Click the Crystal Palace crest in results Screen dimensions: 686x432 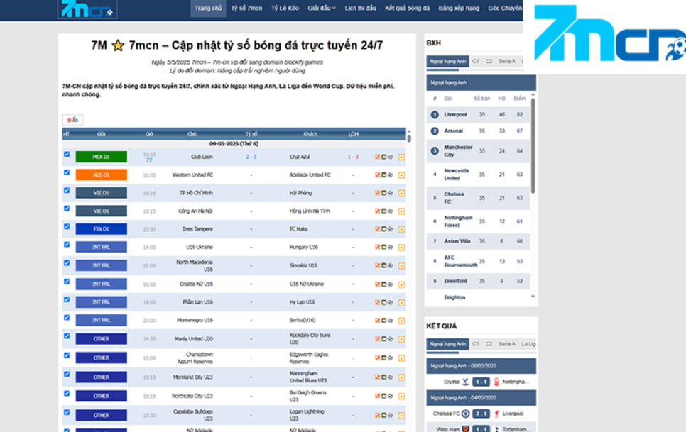click(465, 382)
